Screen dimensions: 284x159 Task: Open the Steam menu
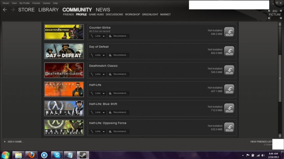(x=6, y=3)
